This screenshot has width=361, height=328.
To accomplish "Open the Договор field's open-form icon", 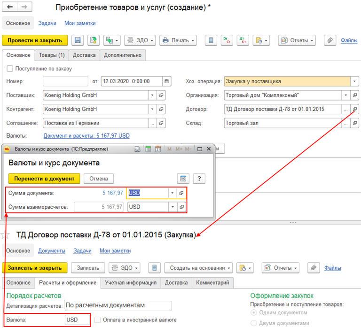I will click(354, 109).
